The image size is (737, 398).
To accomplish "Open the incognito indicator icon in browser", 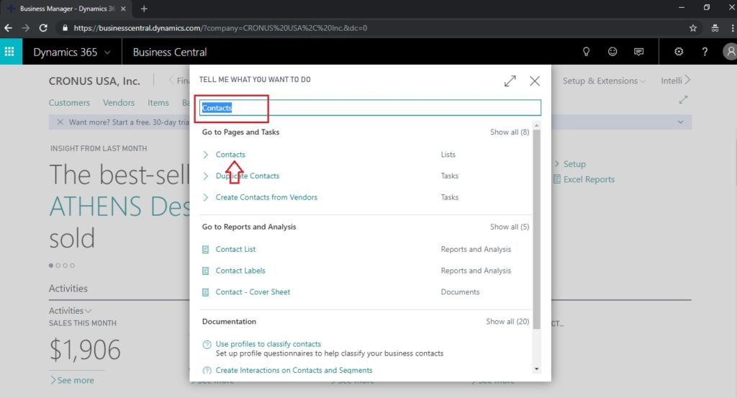I will (715, 28).
